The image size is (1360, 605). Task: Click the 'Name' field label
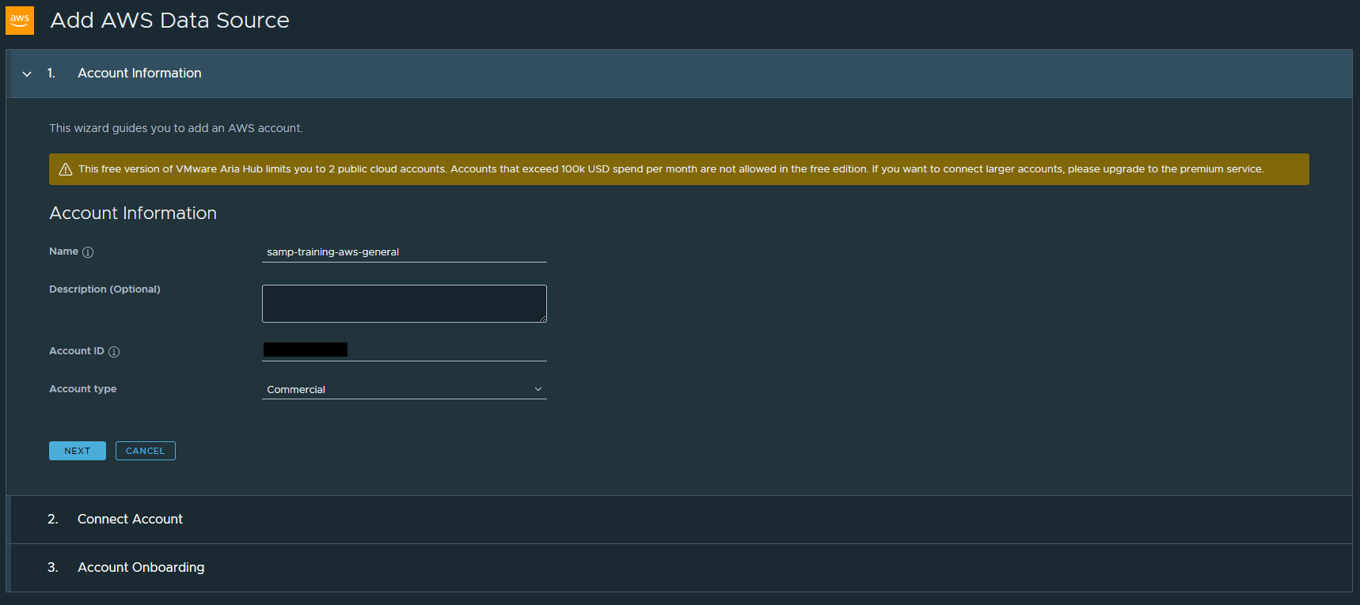(63, 251)
